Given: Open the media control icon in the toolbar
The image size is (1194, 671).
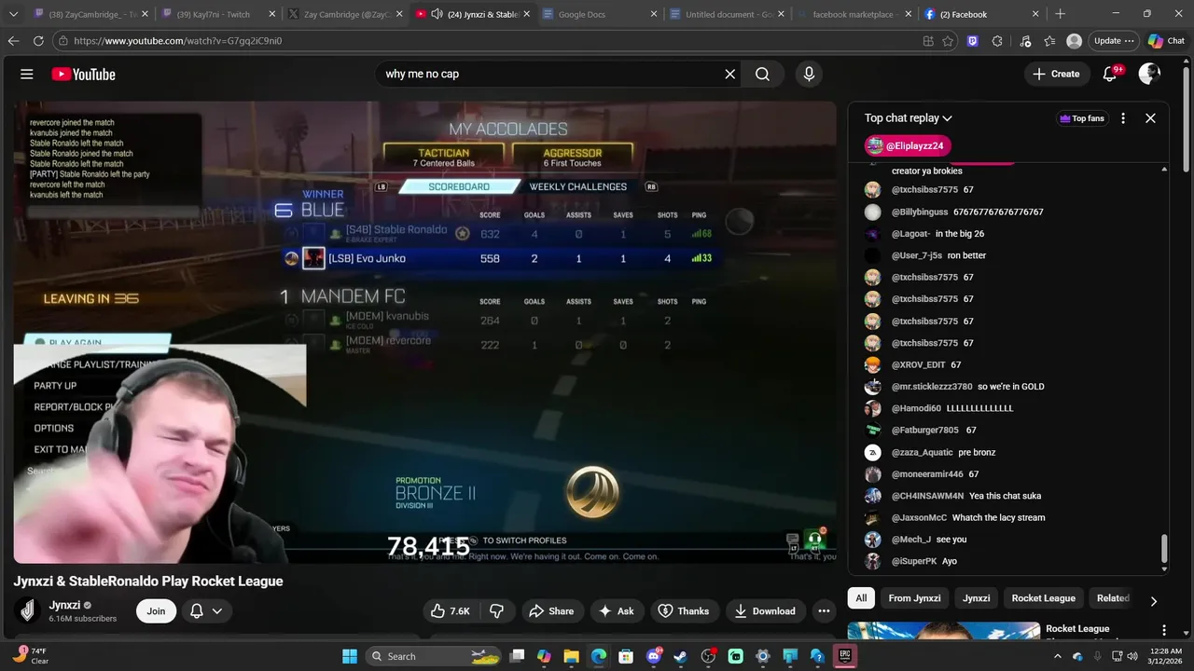Looking at the screenshot, I should point(1025,41).
